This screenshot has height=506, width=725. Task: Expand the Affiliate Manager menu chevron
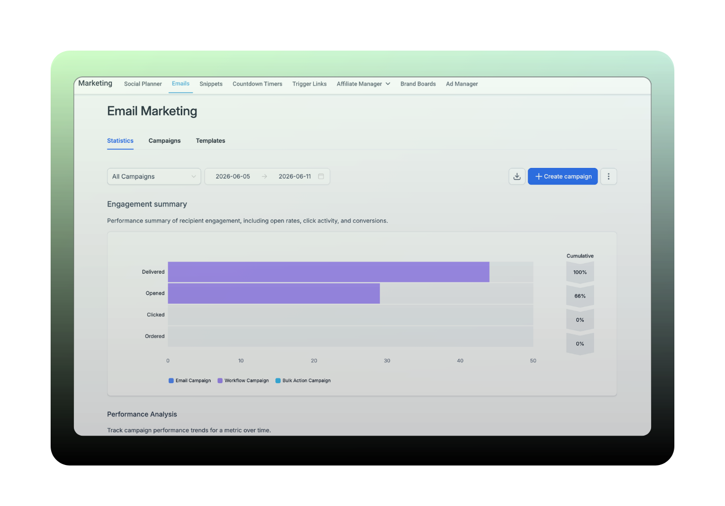[x=388, y=84]
